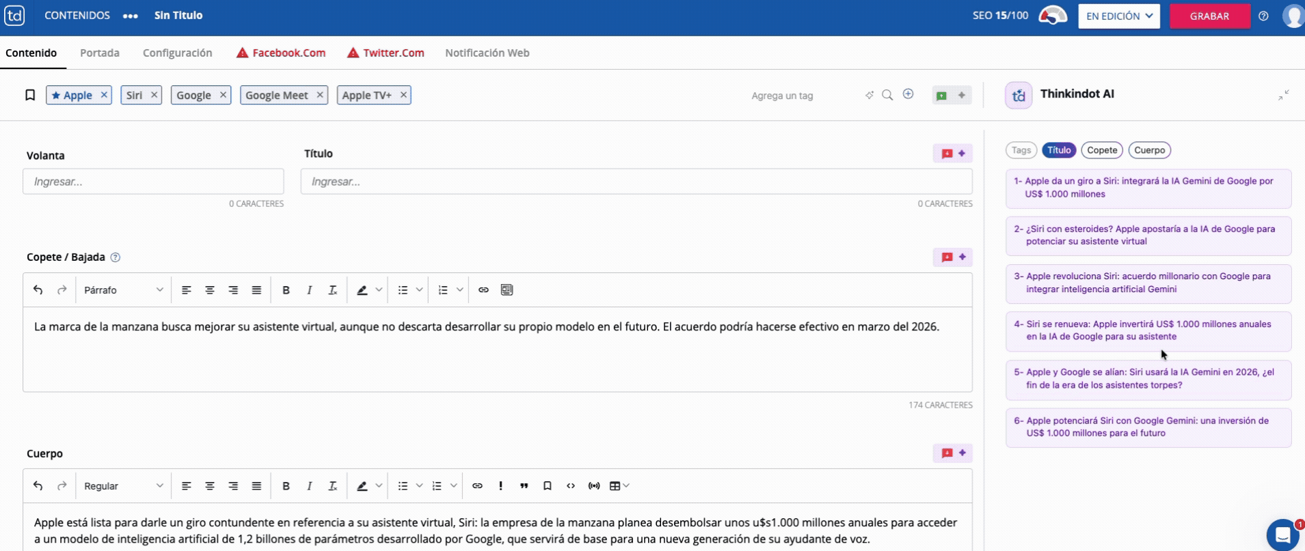Open the table insert dropdown in Cuerpo
Viewport: 1305px width, 551px height.
(619, 486)
